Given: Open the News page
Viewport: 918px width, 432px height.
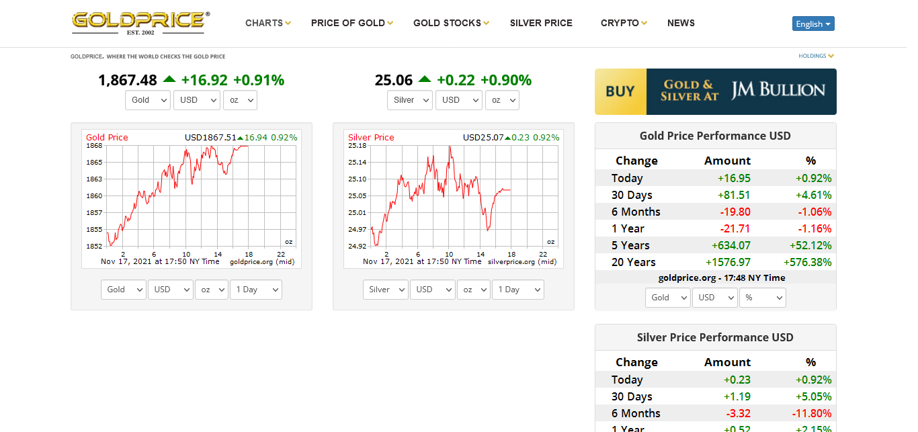Looking at the screenshot, I should tap(681, 23).
